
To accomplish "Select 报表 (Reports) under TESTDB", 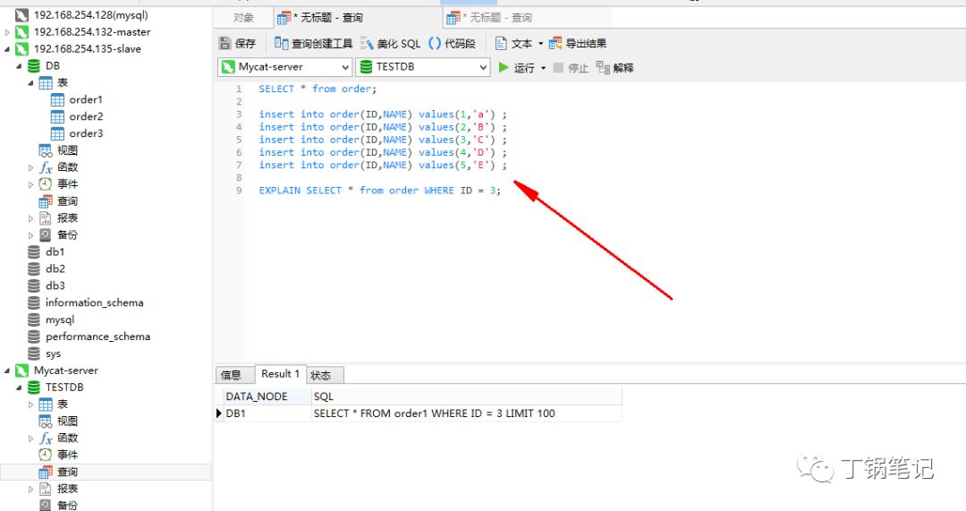I will pyautogui.click(x=67, y=489).
